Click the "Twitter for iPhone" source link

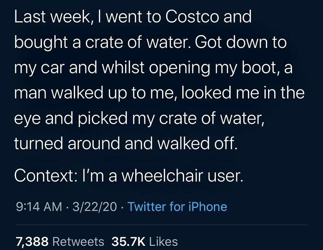[177, 207]
